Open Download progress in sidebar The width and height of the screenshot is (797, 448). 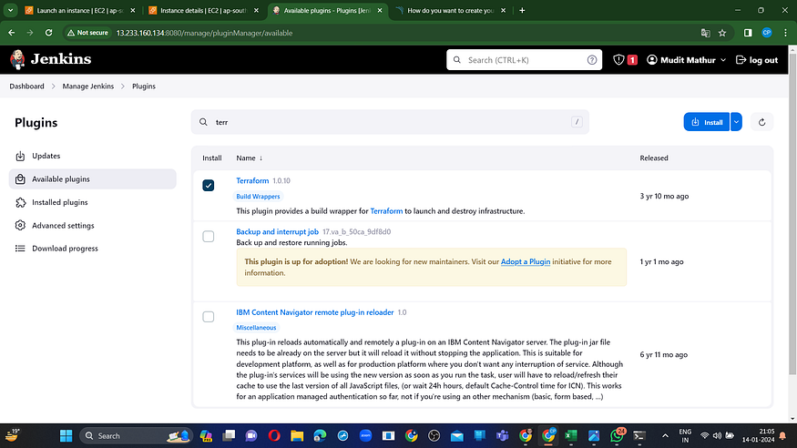pyautogui.click(x=93, y=249)
